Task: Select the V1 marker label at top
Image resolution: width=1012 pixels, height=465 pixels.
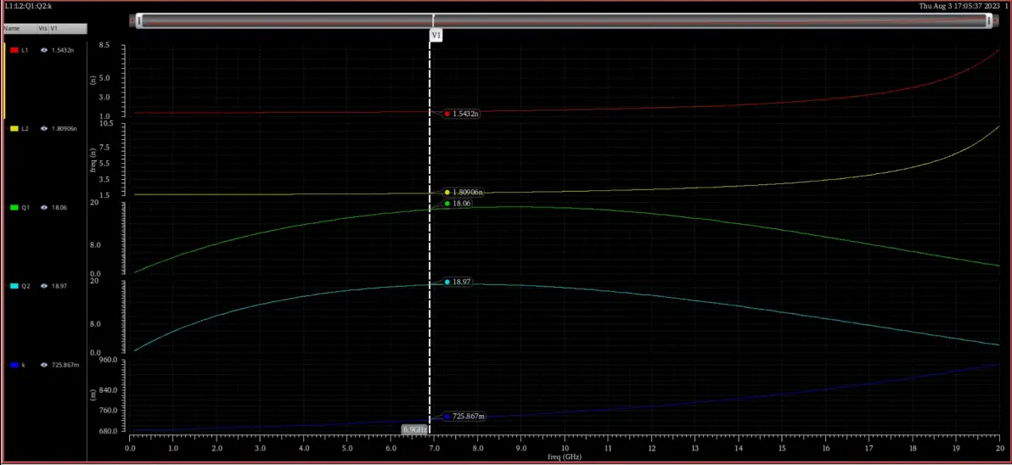Action: point(436,36)
